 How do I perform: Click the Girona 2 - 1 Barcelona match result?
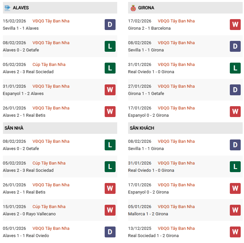point(149,28)
